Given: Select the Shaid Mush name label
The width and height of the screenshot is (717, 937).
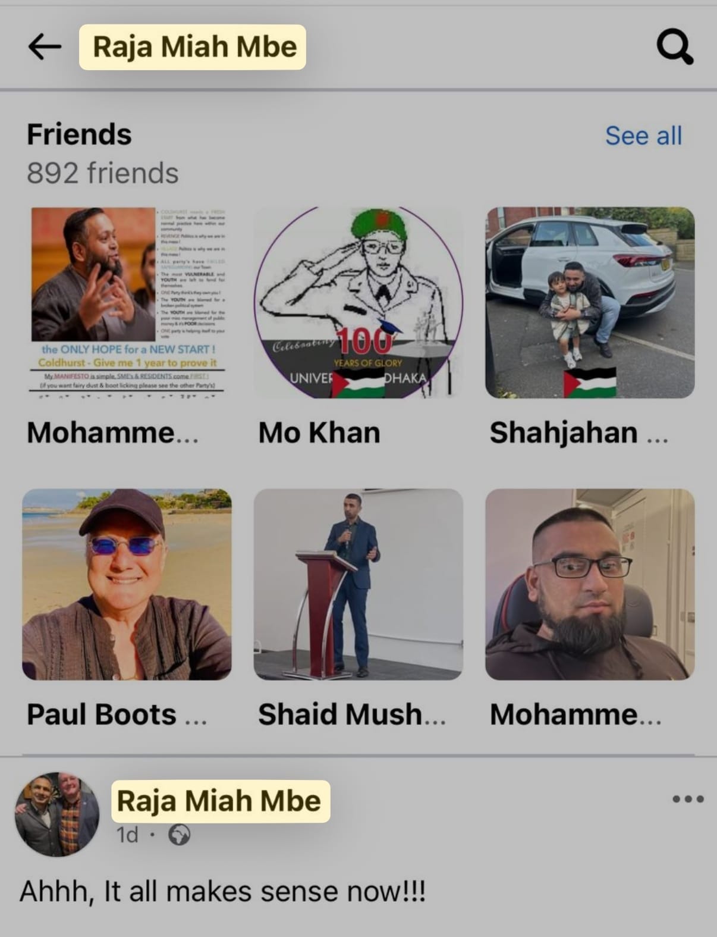Looking at the screenshot, I should [x=352, y=714].
